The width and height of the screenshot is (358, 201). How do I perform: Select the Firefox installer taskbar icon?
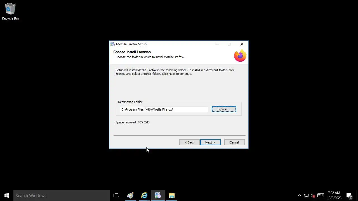point(158,195)
